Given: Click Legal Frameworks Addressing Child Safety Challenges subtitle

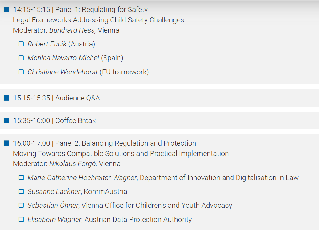Looking at the screenshot, I should pos(99,20).
